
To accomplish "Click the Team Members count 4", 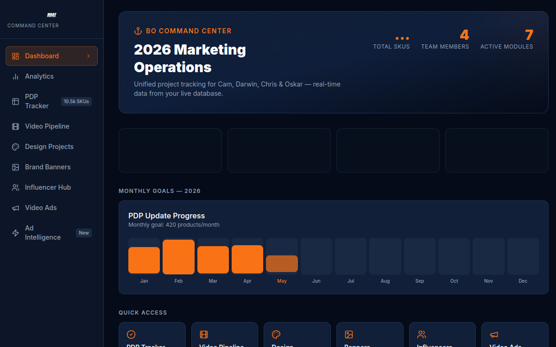I will pyautogui.click(x=464, y=35).
